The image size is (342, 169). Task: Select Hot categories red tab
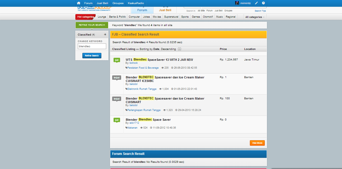click(x=85, y=17)
